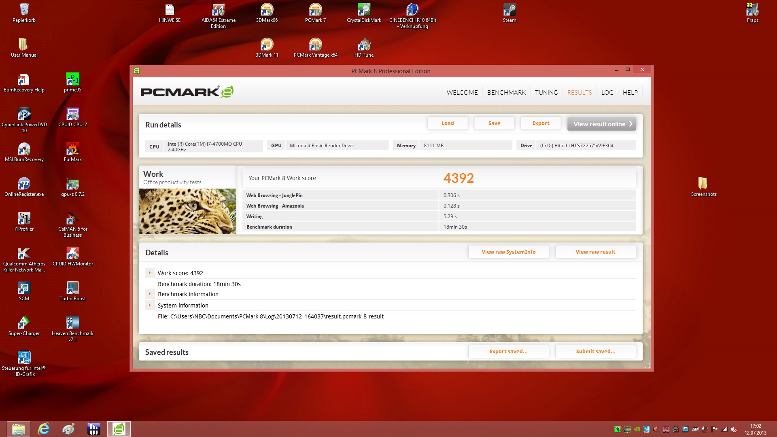Image resolution: width=777 pixels, height=437 pixels.
Task: Launch CalMAN 5 for Business
Action: 72,225
